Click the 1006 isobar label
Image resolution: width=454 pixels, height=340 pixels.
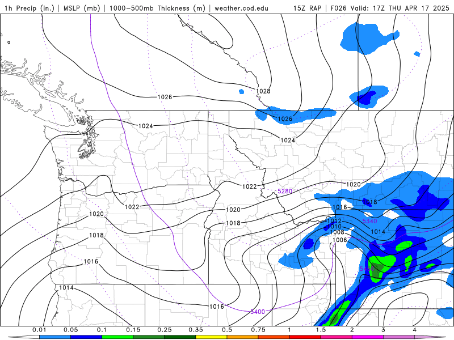pos(339,240)
